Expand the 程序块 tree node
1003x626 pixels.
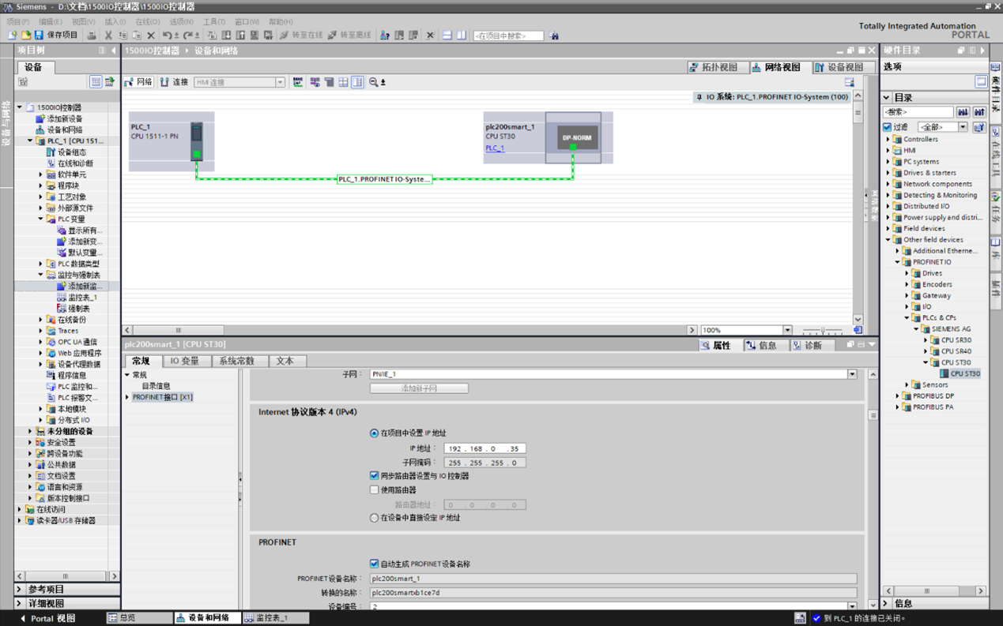41,186
